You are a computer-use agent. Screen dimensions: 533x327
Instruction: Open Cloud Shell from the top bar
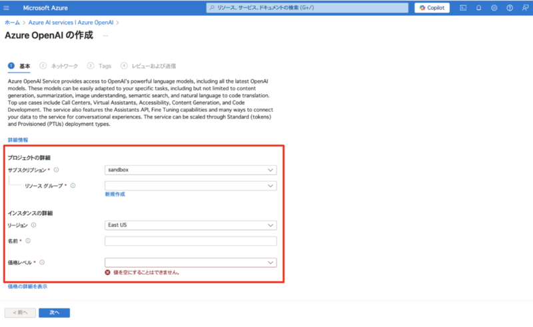pyautogui.click(x=463, y=8)
